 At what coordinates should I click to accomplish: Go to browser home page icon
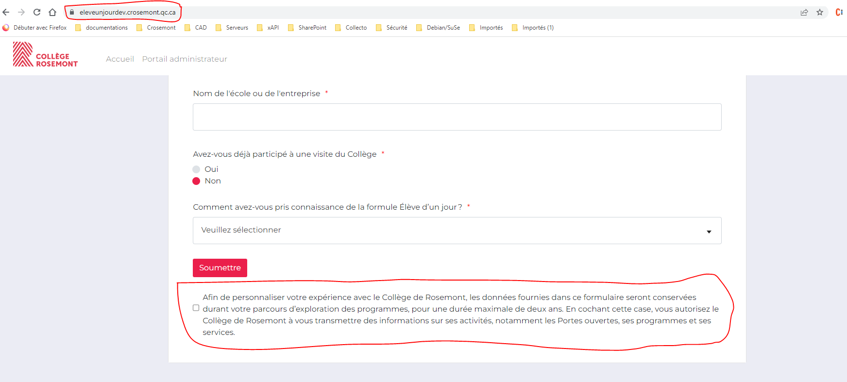[x=52, y=12]
